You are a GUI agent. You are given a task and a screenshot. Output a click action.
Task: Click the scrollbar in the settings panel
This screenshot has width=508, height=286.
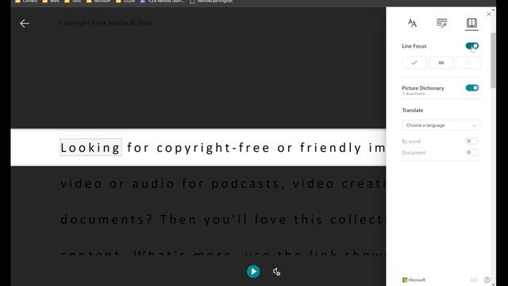point(493,60)
